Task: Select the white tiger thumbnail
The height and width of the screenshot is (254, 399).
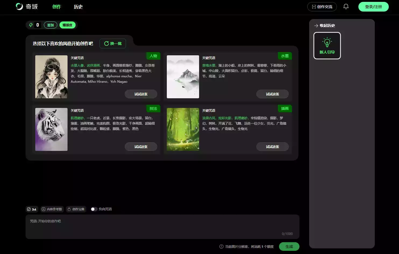Action: (51, 129)
